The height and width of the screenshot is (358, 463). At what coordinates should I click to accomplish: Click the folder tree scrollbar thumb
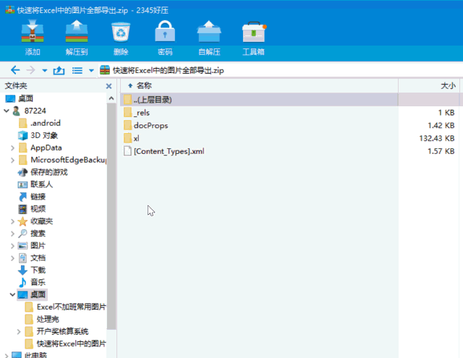click(111, 216)
